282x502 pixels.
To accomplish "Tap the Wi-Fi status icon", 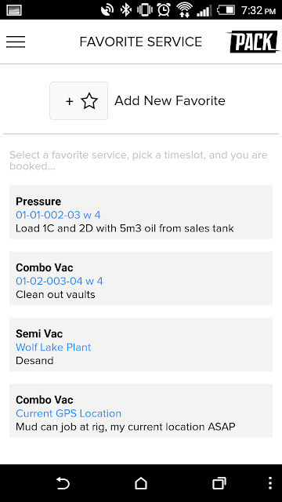I will click(184, 10).
